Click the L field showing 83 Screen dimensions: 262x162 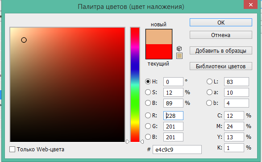[x=237, y=82]
